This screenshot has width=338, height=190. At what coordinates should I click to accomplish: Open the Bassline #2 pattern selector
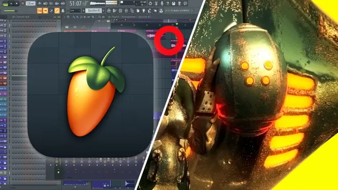[94, 10]
